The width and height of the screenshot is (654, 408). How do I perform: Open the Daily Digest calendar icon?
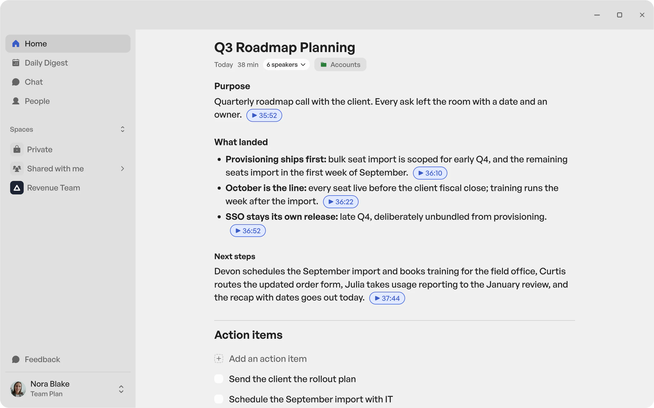(16, 63)
